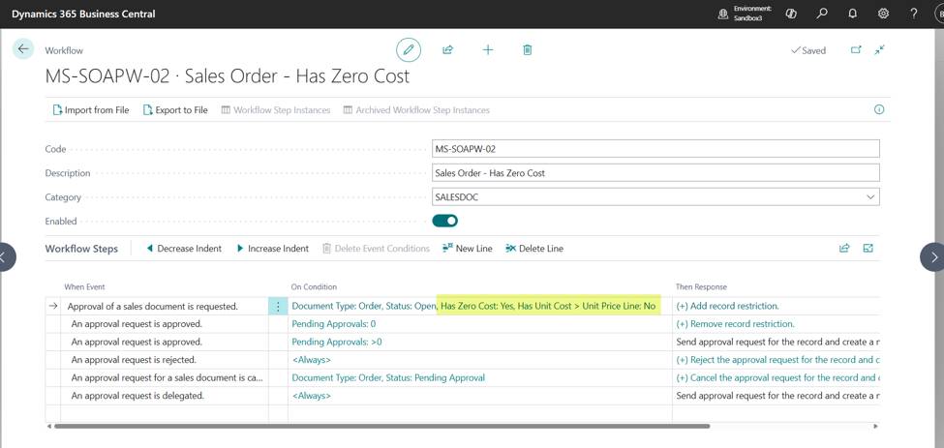Image resolution: width=944 pixels, height=448 pixels.
Task: Open <Always> condition for rejected request
Action: point(311,360)
